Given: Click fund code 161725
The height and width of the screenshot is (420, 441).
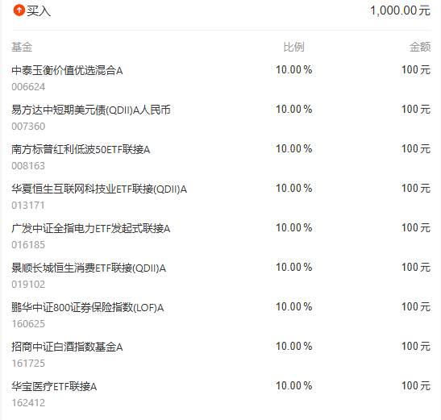Looking at the screenshot, I should [28, 364].
